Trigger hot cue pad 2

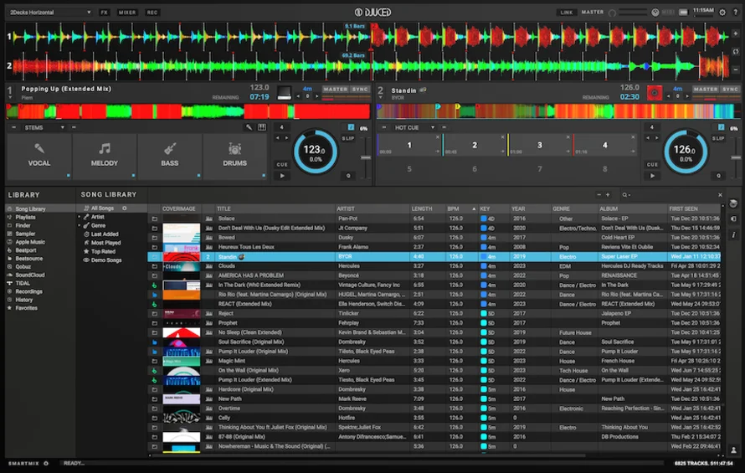tap(474, 145)
